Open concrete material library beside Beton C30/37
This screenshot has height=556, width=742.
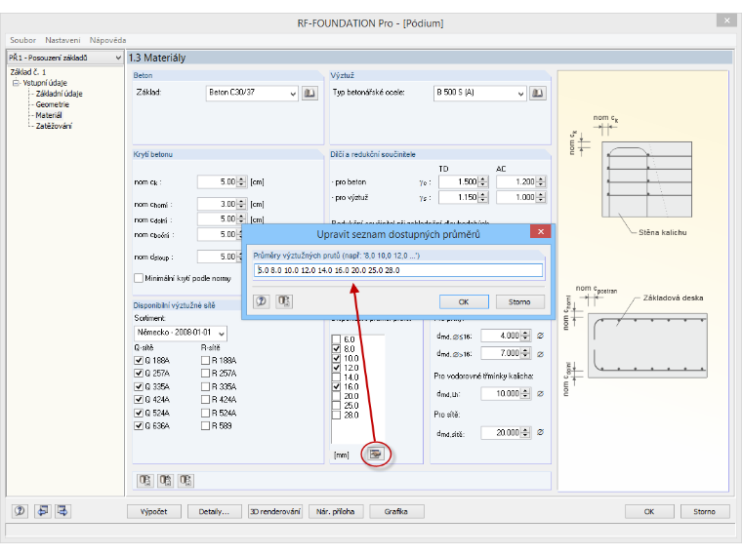pyautogui.click(x=309, y=93)
